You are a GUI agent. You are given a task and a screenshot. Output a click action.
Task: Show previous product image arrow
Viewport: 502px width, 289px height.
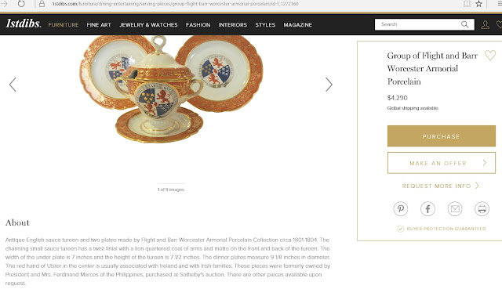(13, 85)
